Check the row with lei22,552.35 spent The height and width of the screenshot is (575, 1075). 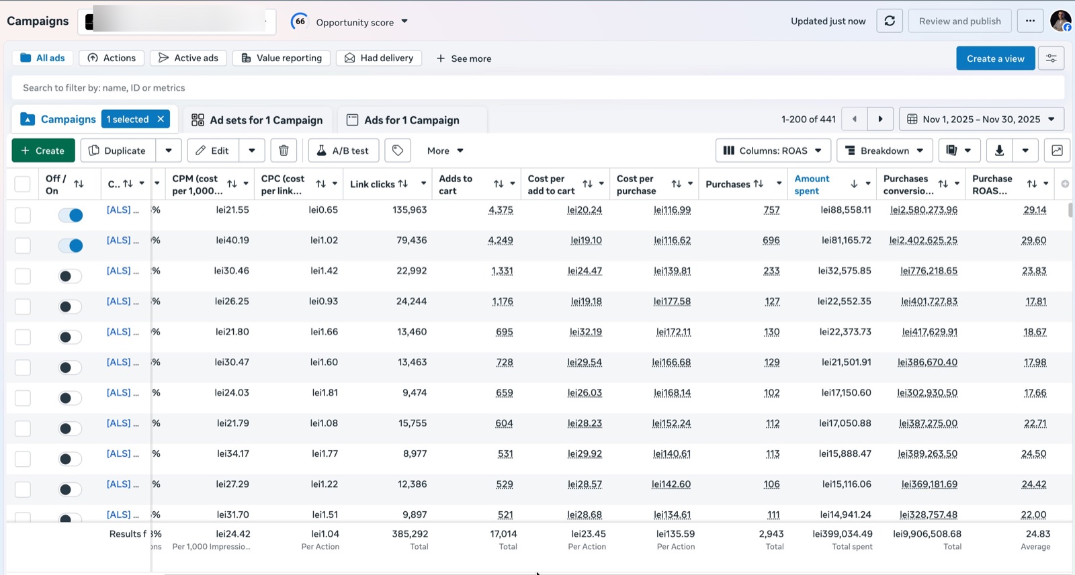pos(22,306)
